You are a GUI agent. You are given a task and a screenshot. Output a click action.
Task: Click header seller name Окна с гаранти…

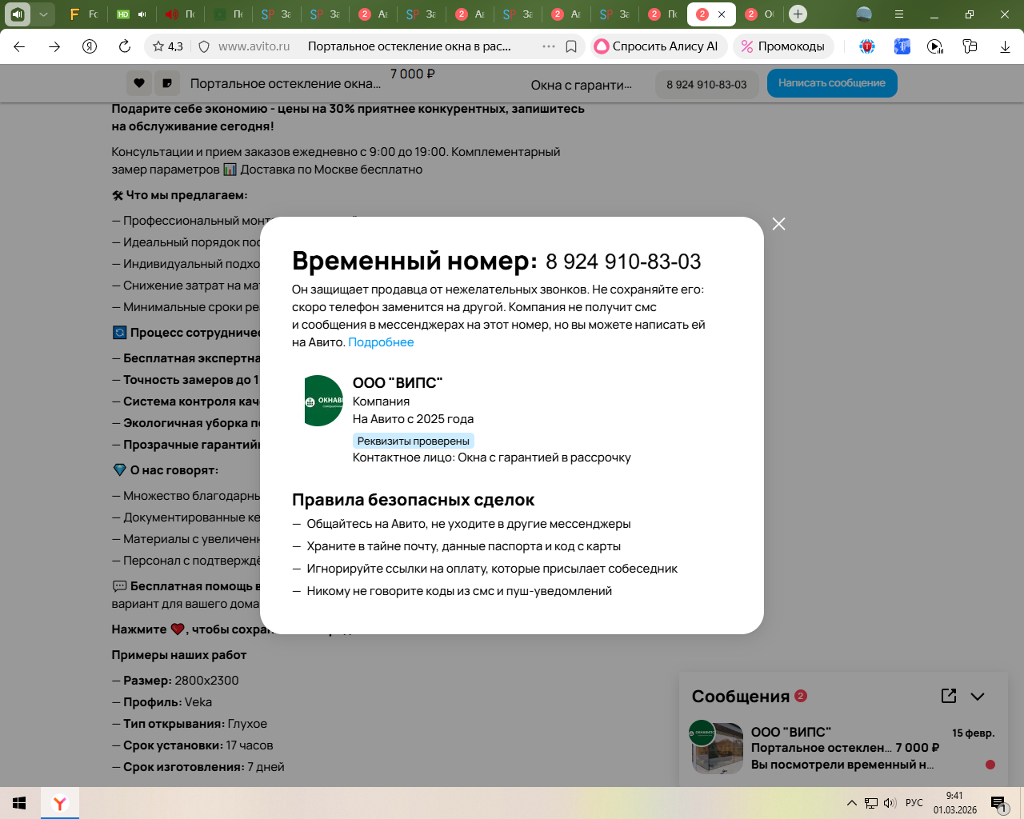[x=582, y=85]
